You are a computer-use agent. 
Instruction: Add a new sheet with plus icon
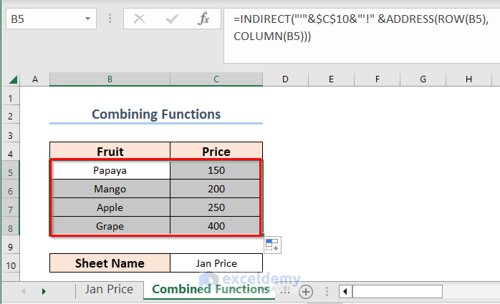click(306, 291)
